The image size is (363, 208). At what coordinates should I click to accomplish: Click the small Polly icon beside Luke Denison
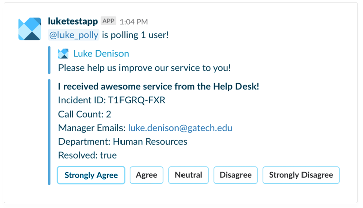point(63,54)
